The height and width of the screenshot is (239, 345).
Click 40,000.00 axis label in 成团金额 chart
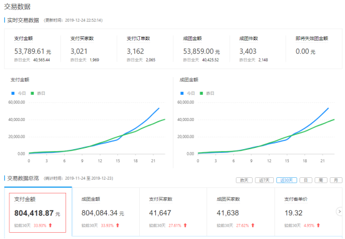tap(186, 120)
